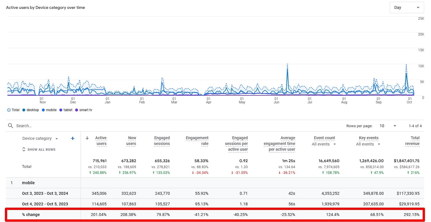The height and width of the screenshot is (222, 431).
Task: Open the Day granularity dropdown
Action: [x=407, y=7]
